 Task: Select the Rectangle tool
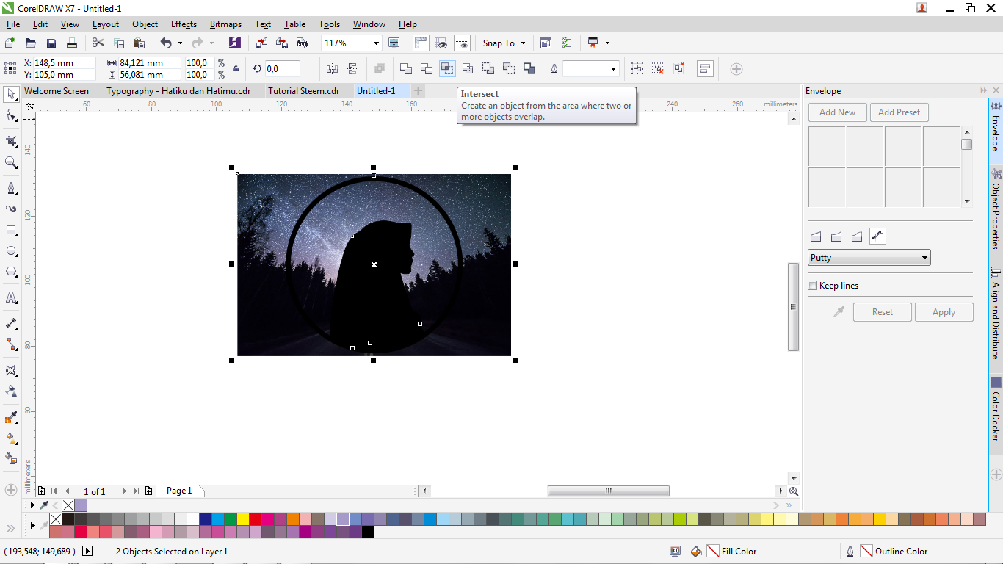[x=11, y=230]
